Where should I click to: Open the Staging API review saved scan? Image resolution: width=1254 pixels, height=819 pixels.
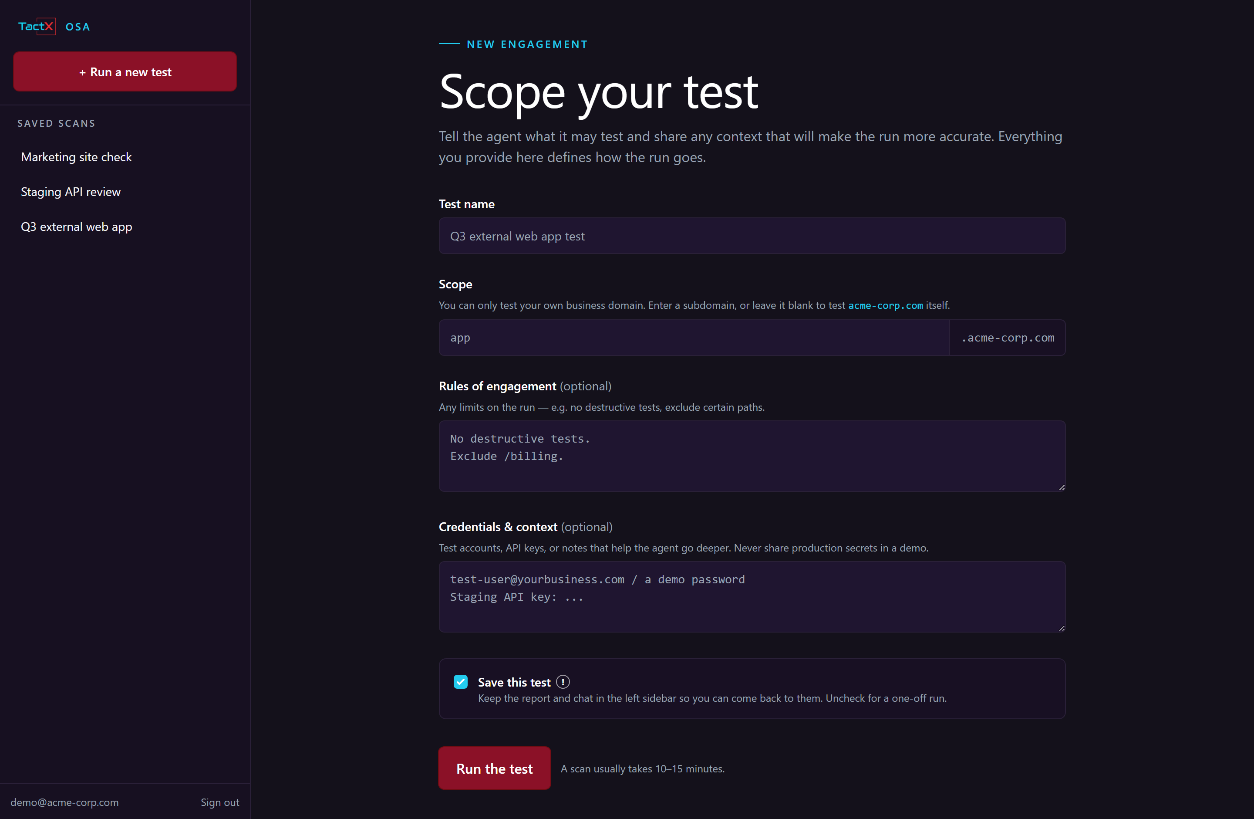click(x=71, y=192)
